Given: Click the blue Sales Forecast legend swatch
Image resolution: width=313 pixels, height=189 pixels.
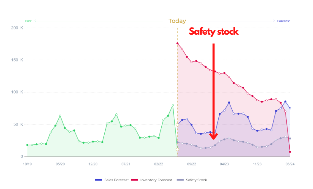Looking at the screenshot, I should pyautogui.click(x=99, y=180).
